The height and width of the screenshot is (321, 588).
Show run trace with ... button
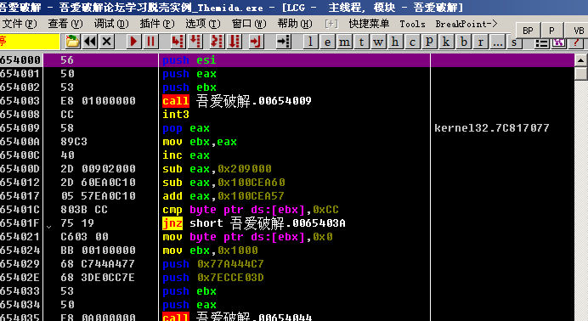(x=498, y=42)
